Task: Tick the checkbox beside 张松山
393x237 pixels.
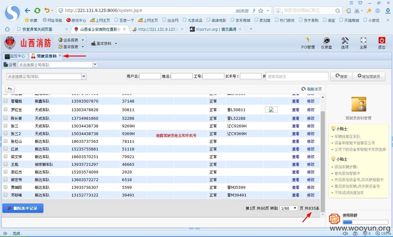Action: 6,141
